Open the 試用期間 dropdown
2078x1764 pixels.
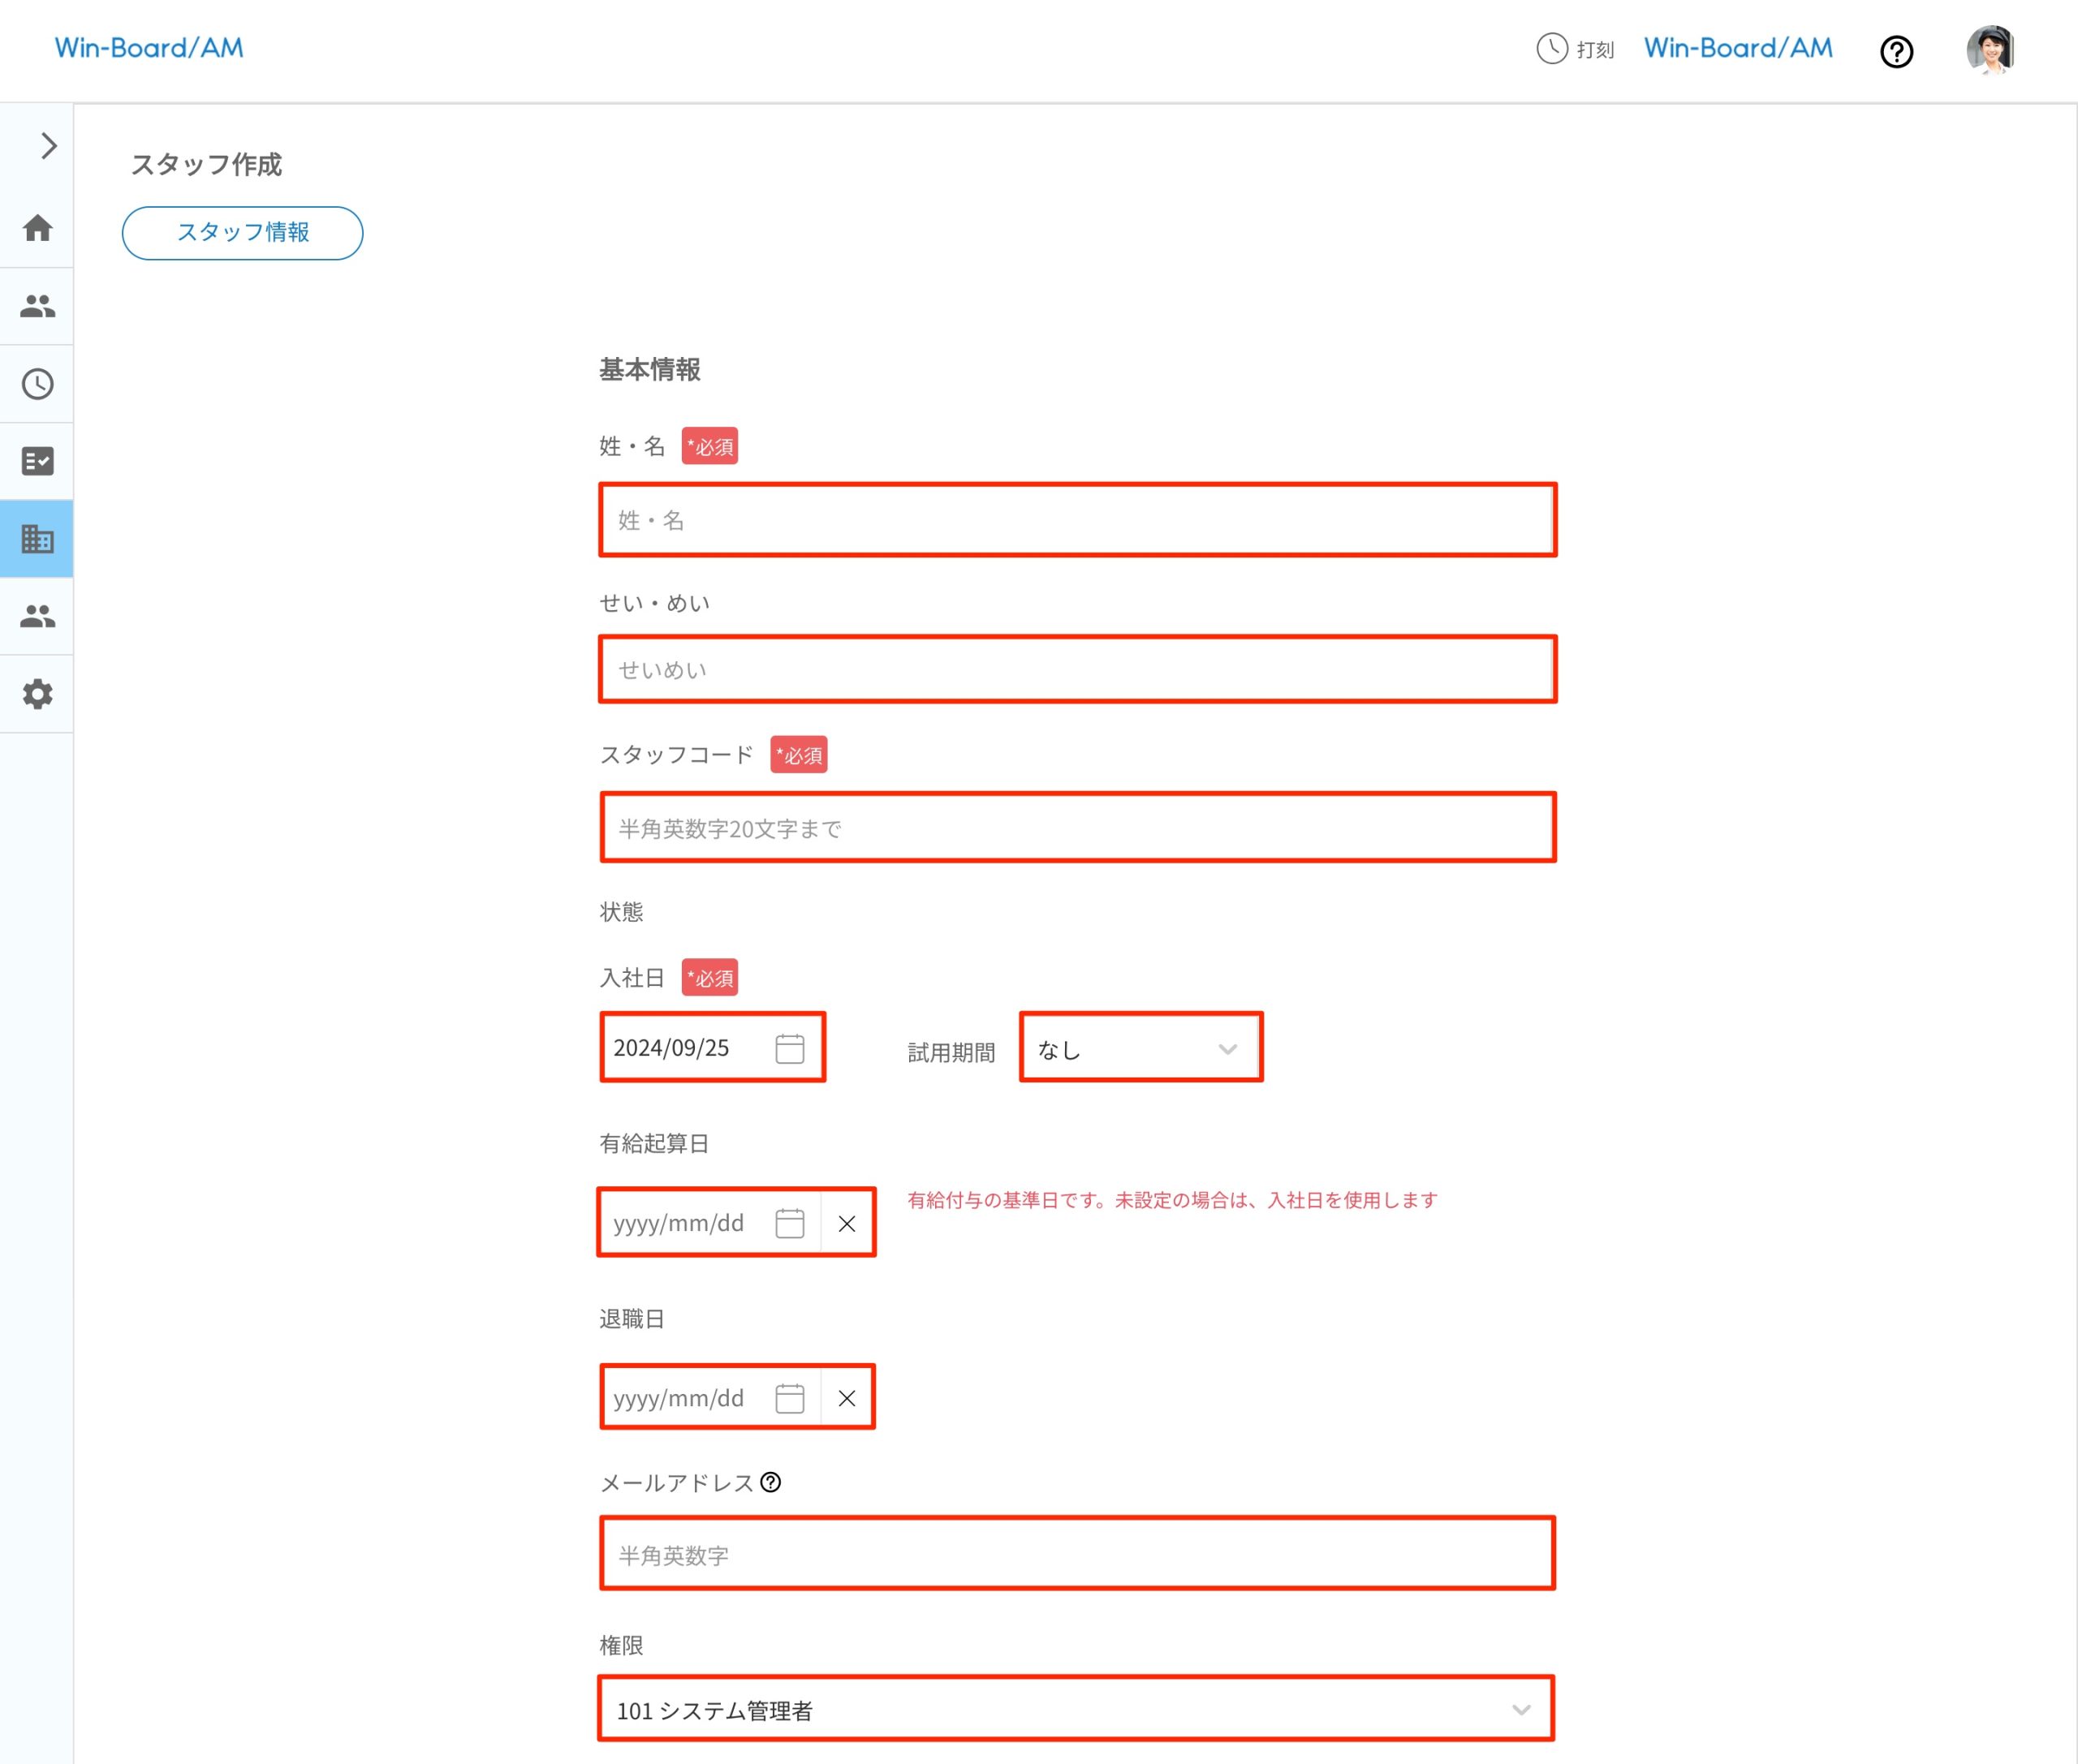(1140, 1048)
